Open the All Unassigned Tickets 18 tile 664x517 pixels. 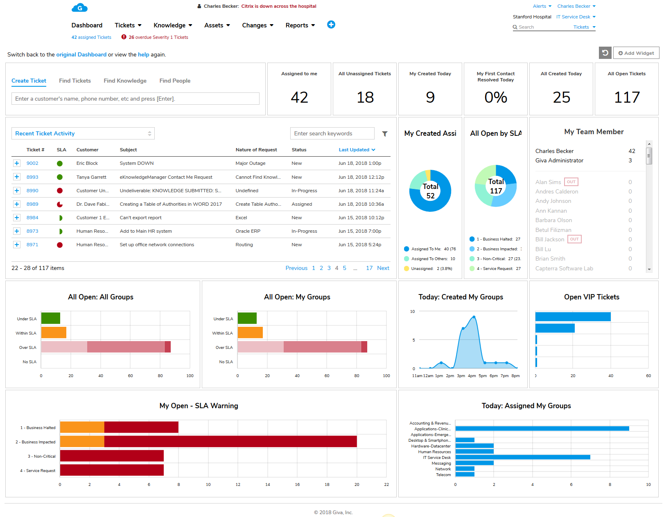coord(365,89)
